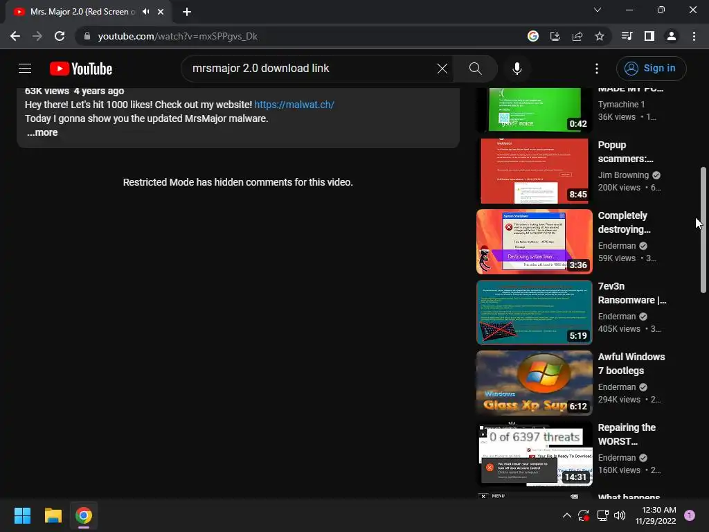
Task: Go to the YouTube home logo
Action: [81, 69]
